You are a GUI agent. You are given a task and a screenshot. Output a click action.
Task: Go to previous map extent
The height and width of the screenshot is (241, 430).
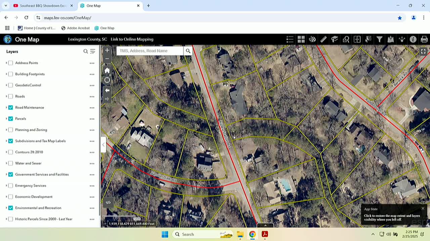tap(107, 90)
